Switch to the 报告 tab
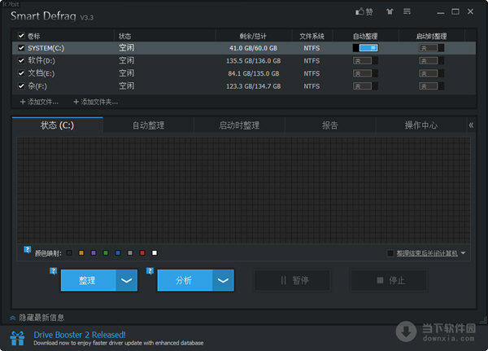The height and width of the screenshot is (351, 488). (330, 125)
